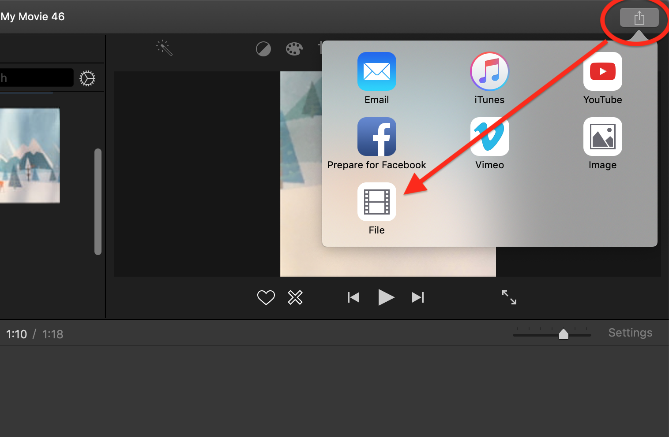669x437 pixels.
Task: Open browser settings gear
Action: click(87, 78)
